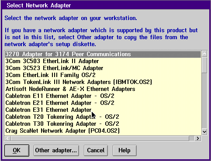This screenshot has width=211, height=161.
Task: Open the Other adapter... dialog
Action: click(56, 151)
